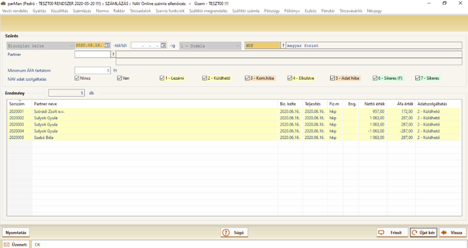The width and height of the screenshot is (468, 248).
Task: Click the Vissza back button
Action: [x=453, y=233]
